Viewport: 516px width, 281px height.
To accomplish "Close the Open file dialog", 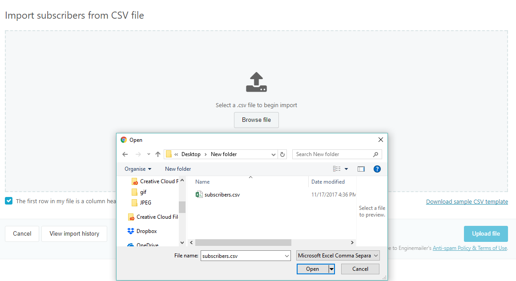I will (381, 140).
